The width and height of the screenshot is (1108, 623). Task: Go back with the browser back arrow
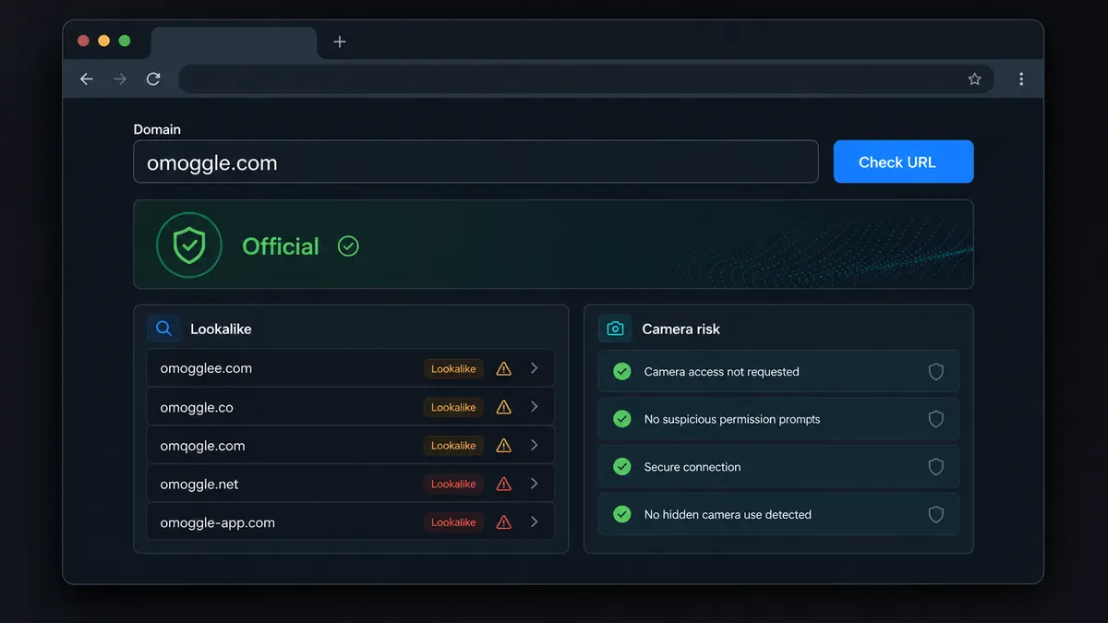coord(87,79)
